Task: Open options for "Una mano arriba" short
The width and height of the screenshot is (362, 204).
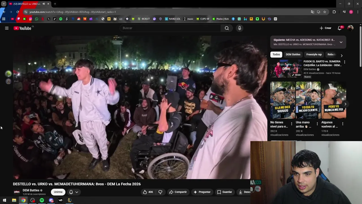Action: [317, 124]
